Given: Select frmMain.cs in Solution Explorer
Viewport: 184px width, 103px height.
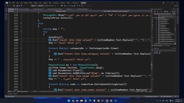Looking at the screenshot, I should [x=163, y=27].
